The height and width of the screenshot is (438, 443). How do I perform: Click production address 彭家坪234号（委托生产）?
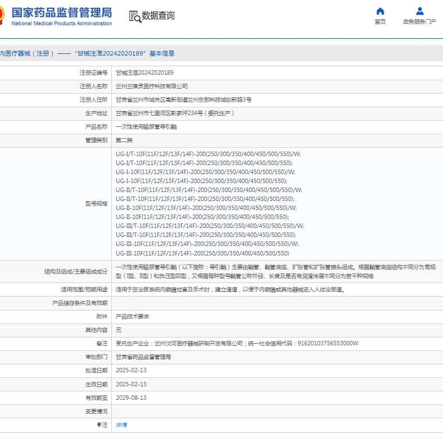tap(175, 113)
